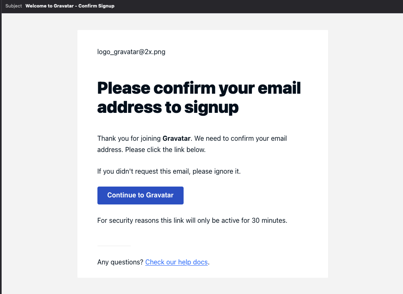Screen dimensions: 403x294
Task: Select the email subject line text
Action: [70, 6]
